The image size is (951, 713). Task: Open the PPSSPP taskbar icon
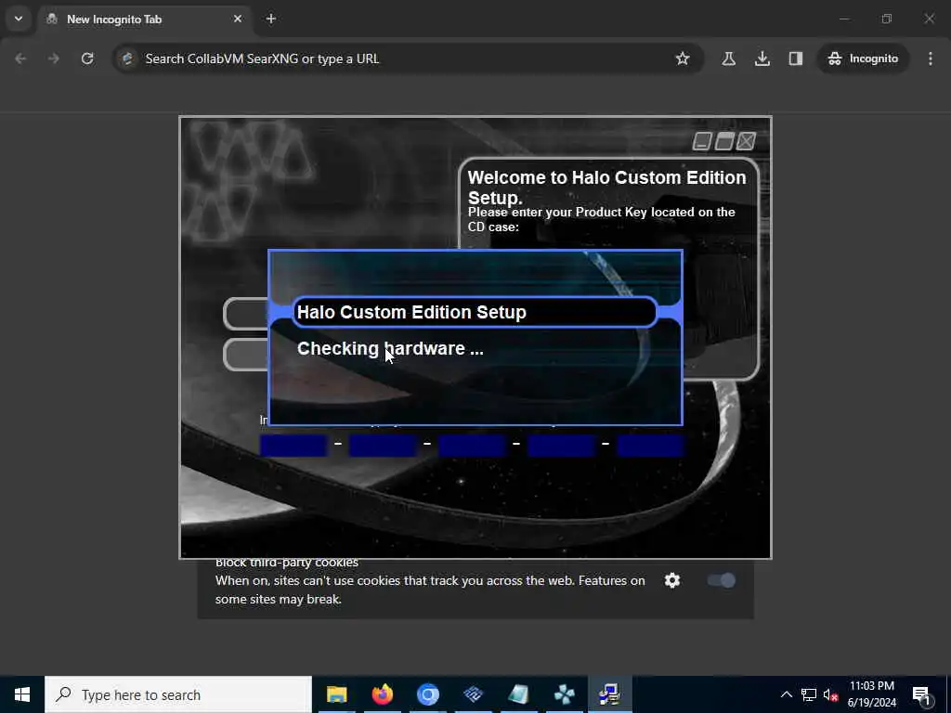tap(564, 694)
